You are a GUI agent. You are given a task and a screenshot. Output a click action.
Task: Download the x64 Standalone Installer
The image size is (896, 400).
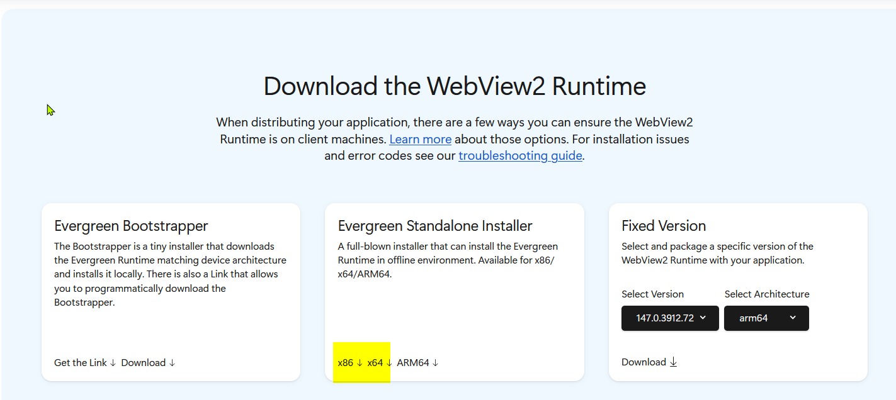coord(375,363)
